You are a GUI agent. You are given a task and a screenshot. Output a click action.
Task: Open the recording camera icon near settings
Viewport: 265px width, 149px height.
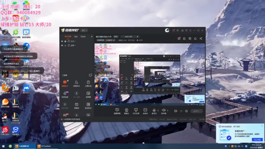coord(176,111)
